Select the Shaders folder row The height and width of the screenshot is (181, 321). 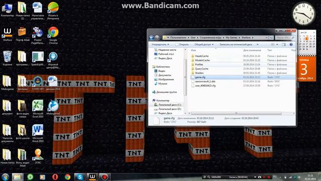243,73
